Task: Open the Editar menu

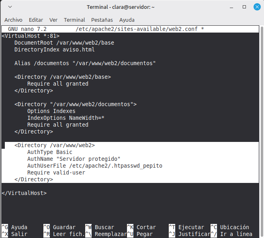Action: click(36, 20)
